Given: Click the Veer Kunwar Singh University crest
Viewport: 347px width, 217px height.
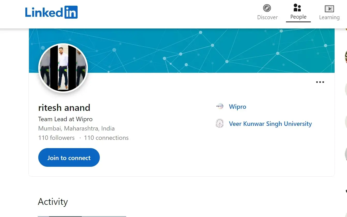Looking at the screenshot, I should point(220,124).
